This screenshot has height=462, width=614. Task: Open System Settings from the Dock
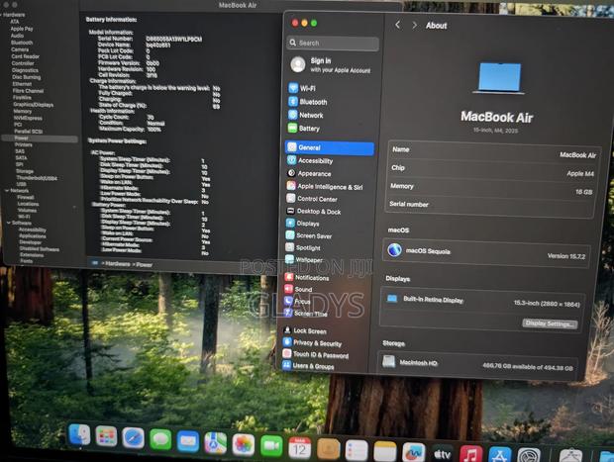(529, 456)
